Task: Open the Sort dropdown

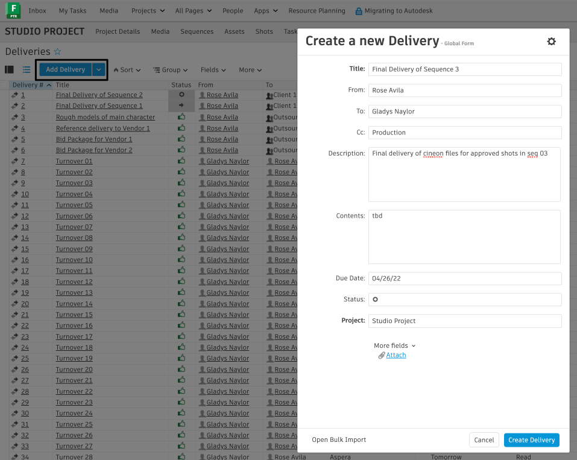Action: tap(127, 70)
